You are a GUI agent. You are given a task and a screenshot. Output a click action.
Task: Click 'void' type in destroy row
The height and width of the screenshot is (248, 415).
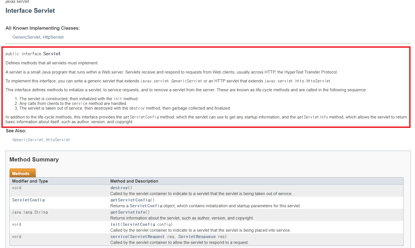coord(17,188)
